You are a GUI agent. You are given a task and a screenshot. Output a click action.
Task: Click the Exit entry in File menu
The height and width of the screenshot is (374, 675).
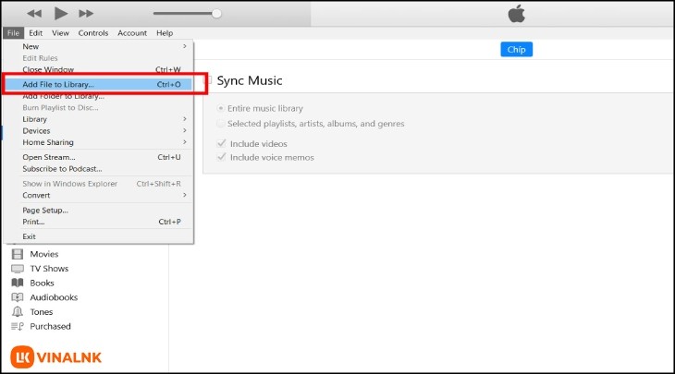[x=30, y=236]
